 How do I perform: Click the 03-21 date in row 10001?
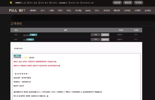click(x=136, y=39)
